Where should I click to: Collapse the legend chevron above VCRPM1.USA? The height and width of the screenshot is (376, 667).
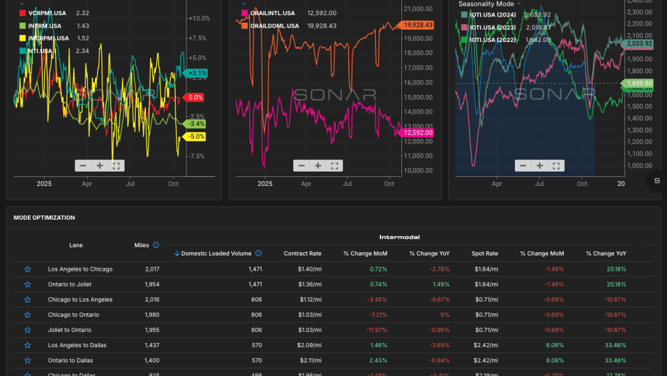22,4
